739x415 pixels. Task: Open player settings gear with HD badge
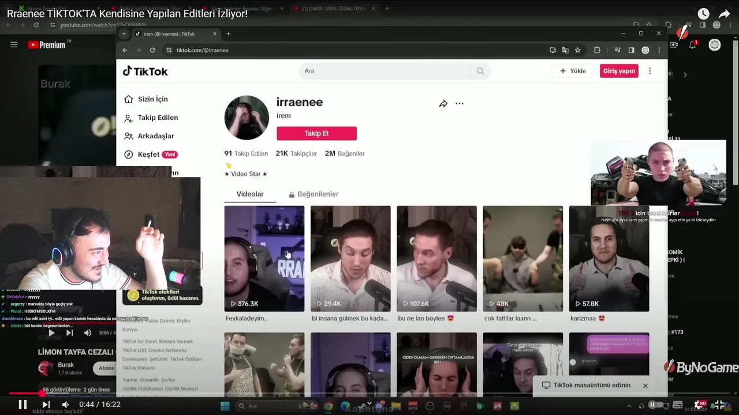click(x=699, y=405)
